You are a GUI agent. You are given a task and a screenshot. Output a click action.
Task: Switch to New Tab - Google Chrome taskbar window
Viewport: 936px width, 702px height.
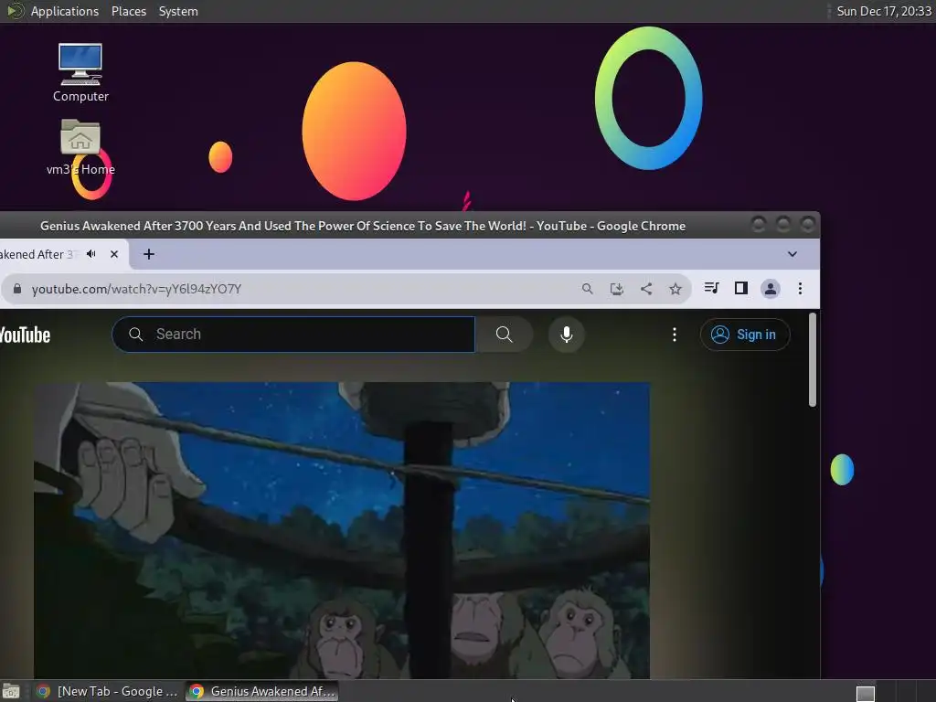(108, 691)
